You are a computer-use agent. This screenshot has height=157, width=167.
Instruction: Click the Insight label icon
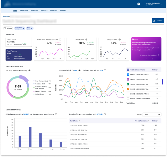[x=133, y=39]
